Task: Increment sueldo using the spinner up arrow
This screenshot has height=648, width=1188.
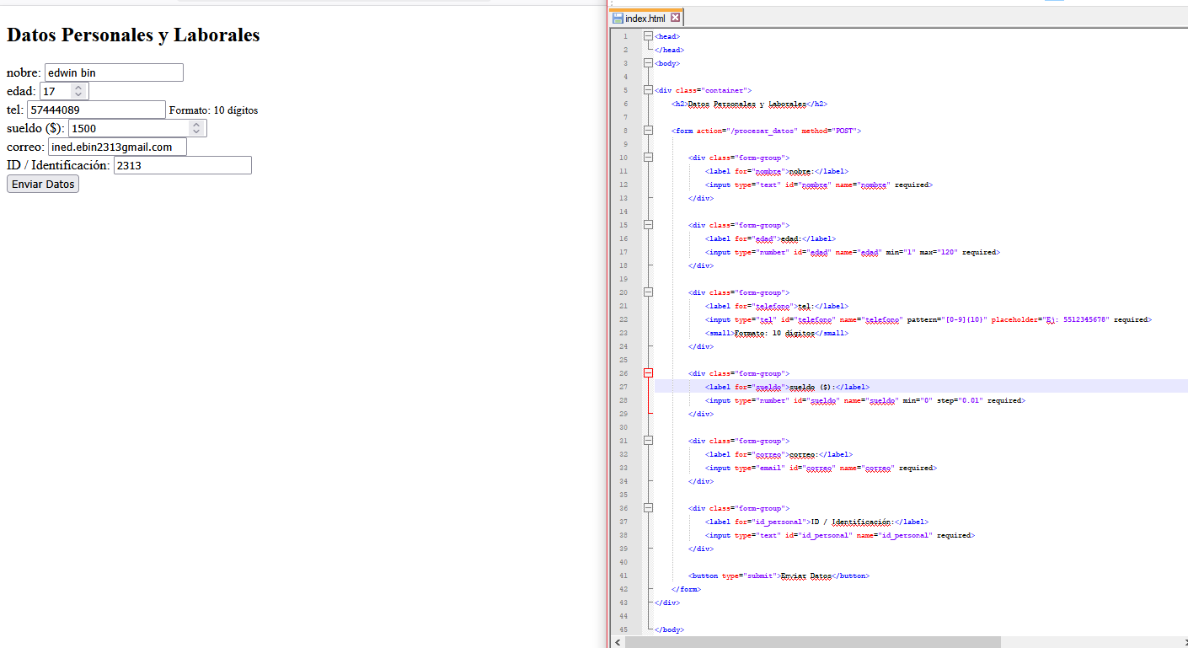Action: point(196,124)
